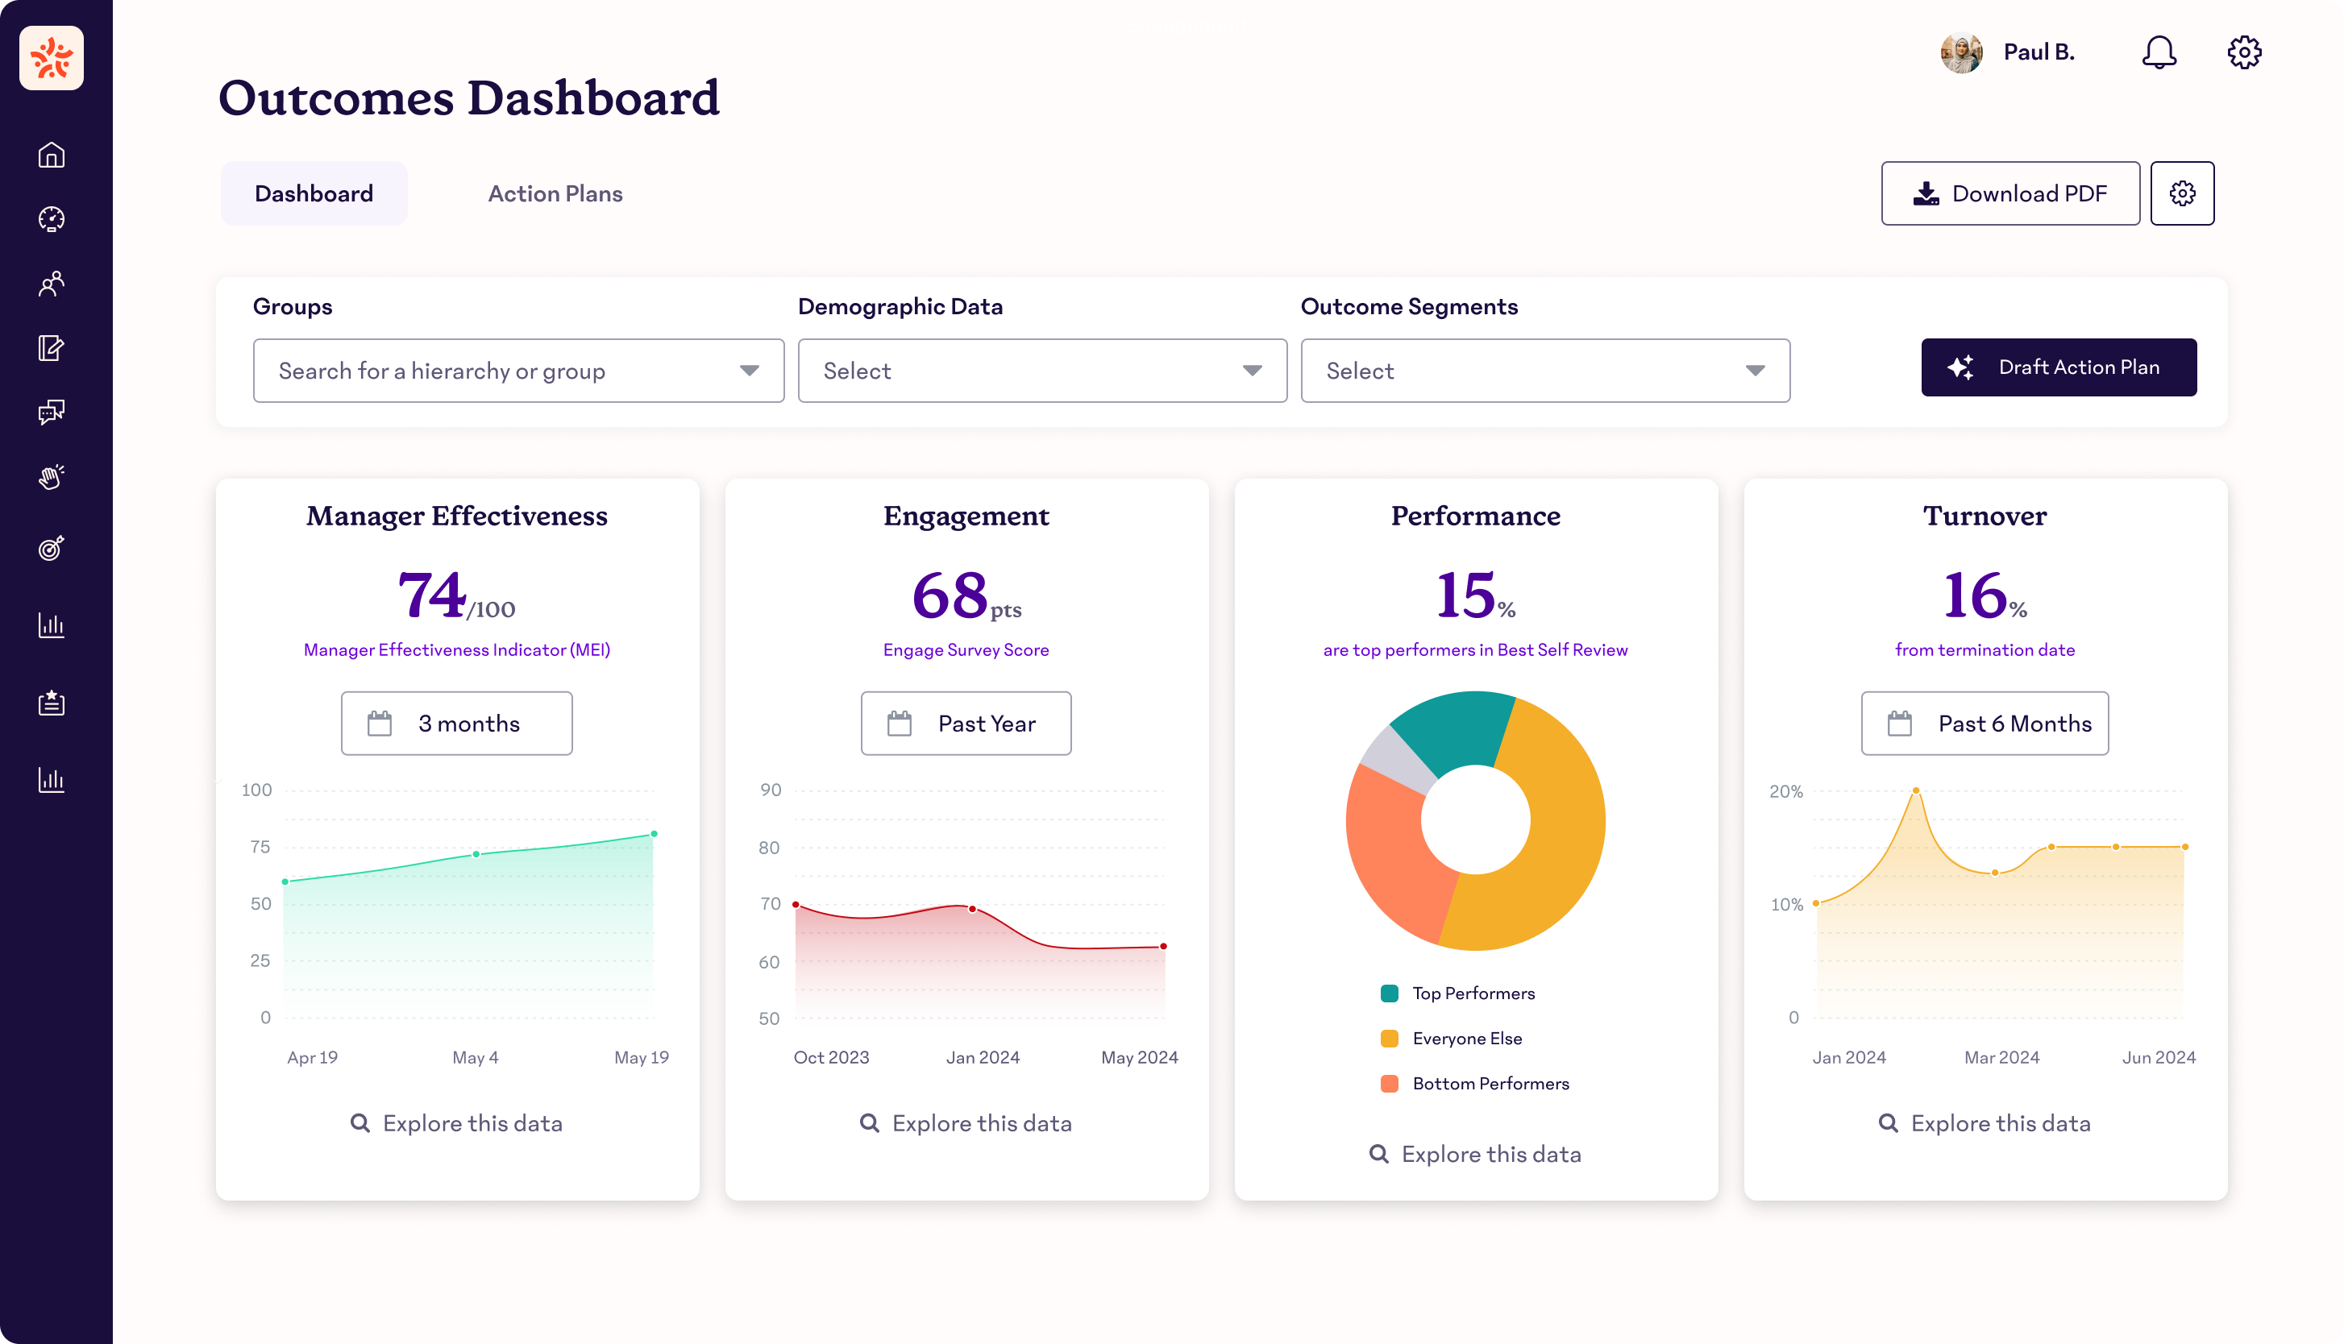This screenshot has height=1344, width=2344.
Task: Expand the Groups hierarchy search dropdown
Action: [518, 370]
